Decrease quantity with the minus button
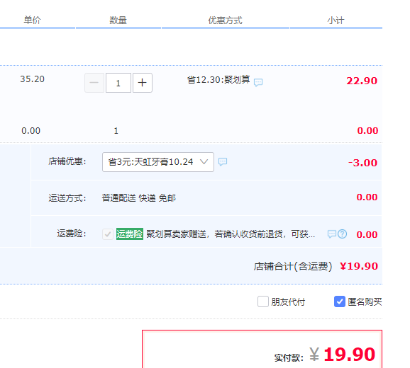 pyautogui.click(x=94, y=83)
